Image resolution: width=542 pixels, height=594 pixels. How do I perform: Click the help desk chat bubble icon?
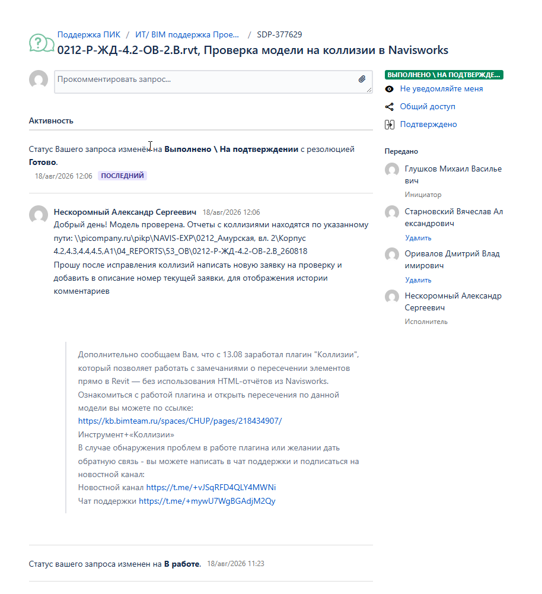point(42,43)
